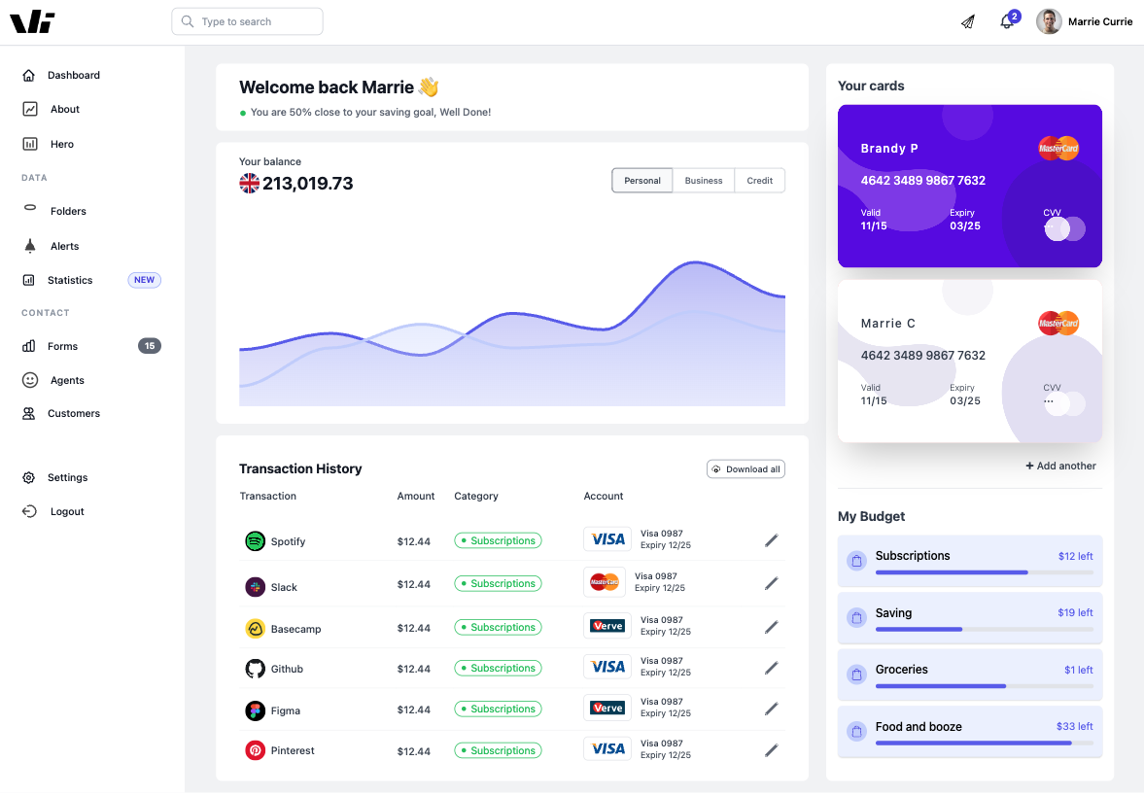Focus the Type to search field
The height and width of the screenshot is (796, 1144).
(x=247, y=22)
